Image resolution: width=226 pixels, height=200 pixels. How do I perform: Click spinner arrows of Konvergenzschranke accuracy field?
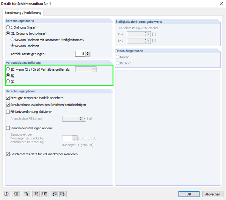point(75,138)
